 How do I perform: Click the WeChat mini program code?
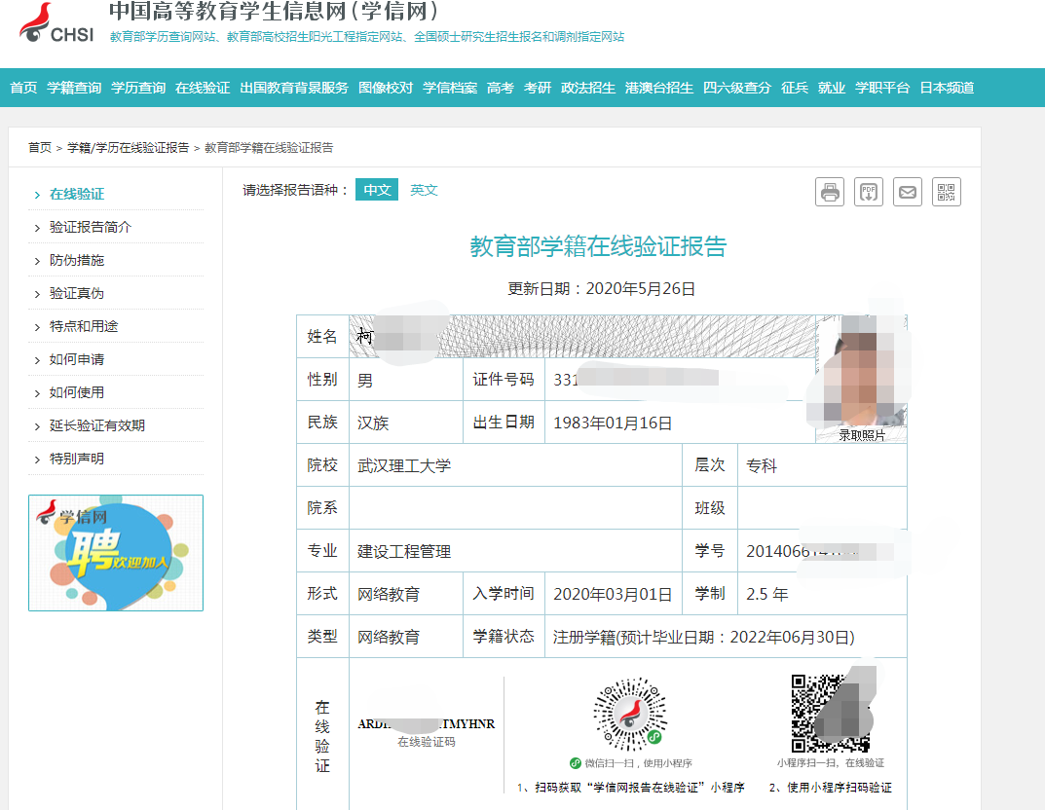631,716
